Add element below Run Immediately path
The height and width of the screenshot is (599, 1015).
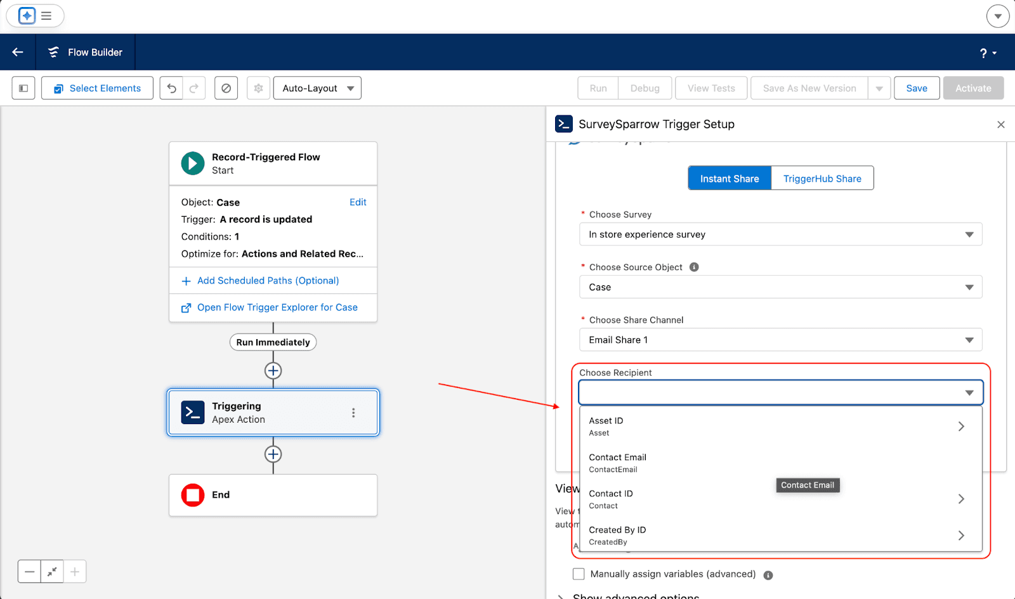point(273,371)
